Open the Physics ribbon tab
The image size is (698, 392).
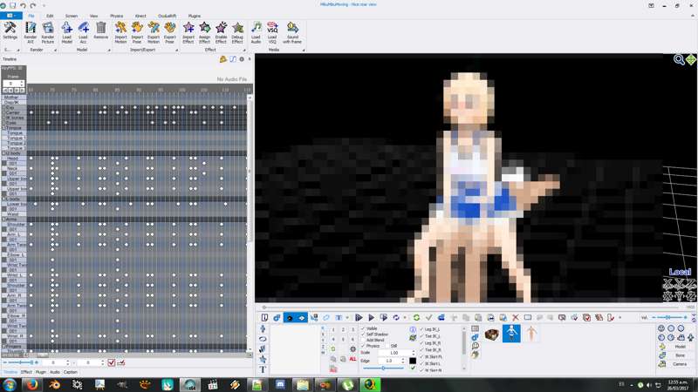(117, 16)
